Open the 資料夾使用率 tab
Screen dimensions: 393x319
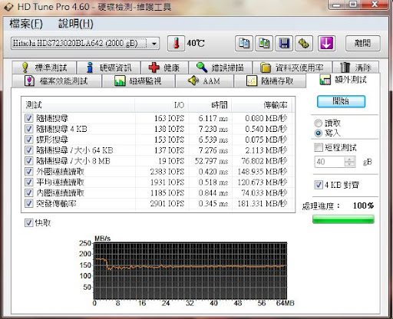pyautogui.click(x=292, y=67)
